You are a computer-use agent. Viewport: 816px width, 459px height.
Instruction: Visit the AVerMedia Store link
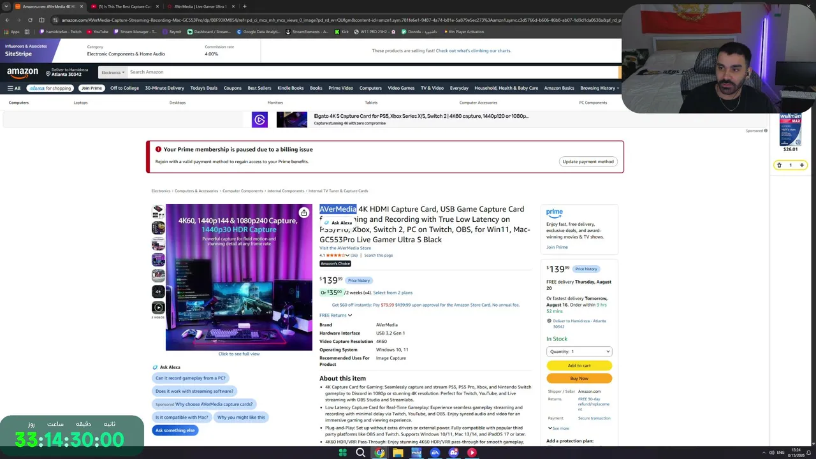coord(345,248)
